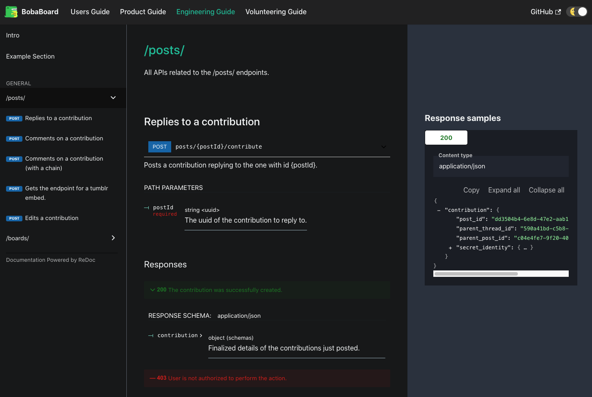Select the POST badge for "Comments on a contribution"
This screenshot has height=397, width=592.
click(14, 138)
